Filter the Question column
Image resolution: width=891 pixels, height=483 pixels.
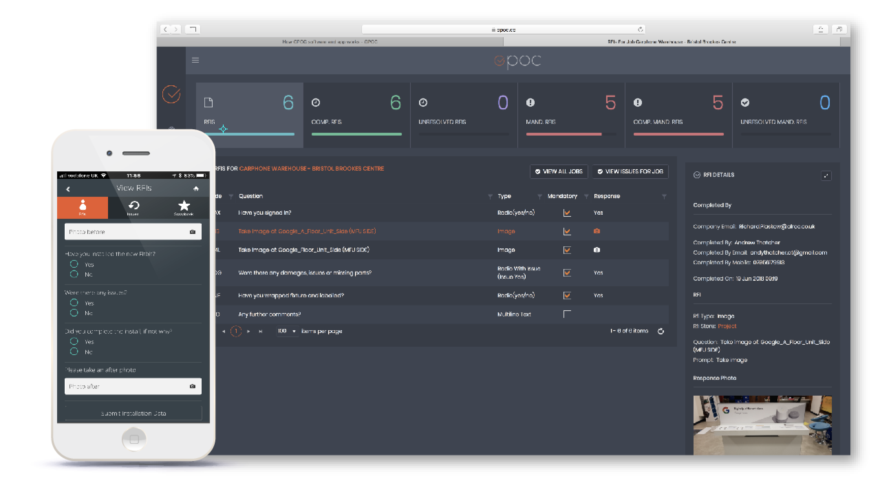click(x=490, y=196)
